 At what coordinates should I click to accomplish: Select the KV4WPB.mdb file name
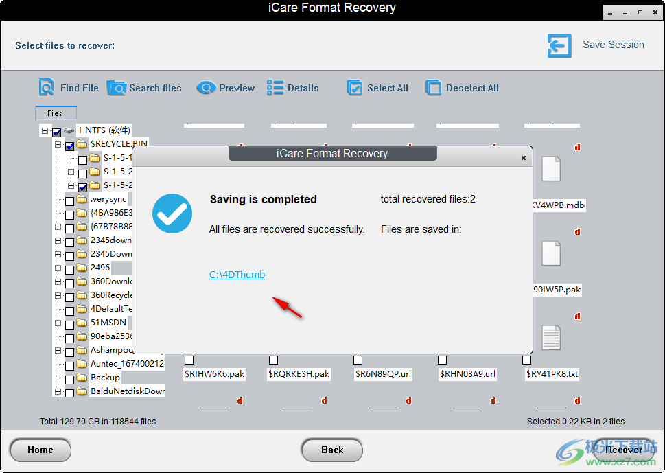559,205
